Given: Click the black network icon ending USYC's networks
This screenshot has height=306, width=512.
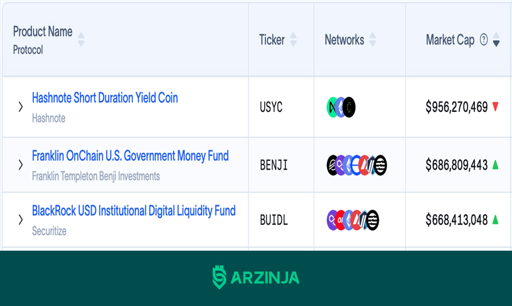Looking at the screenshot, I should [349, 107].
